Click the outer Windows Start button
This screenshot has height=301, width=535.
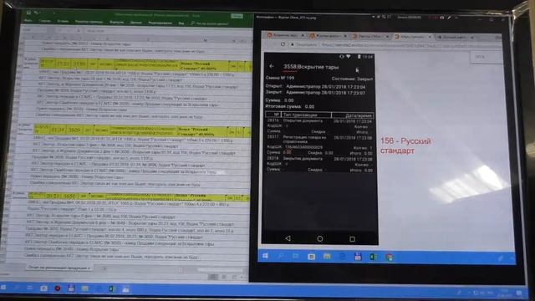tap(3, 288)
